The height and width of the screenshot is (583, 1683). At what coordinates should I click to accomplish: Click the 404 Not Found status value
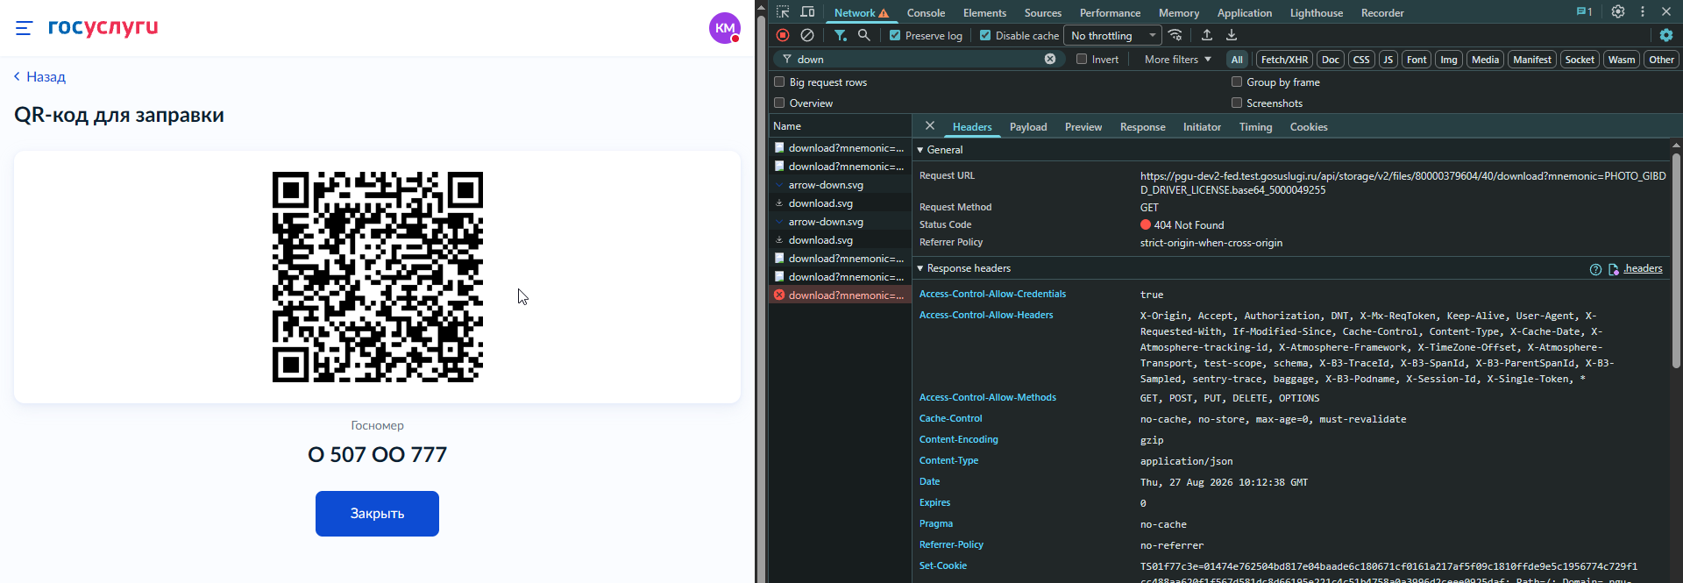(1189, 225)
